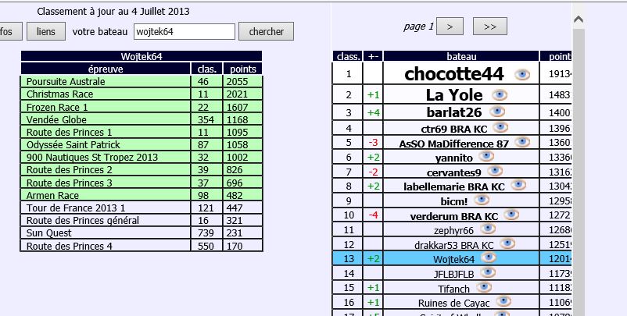Select Route des Princes 4 row
This screenshot has height=316, width=627.
(142, 246)
